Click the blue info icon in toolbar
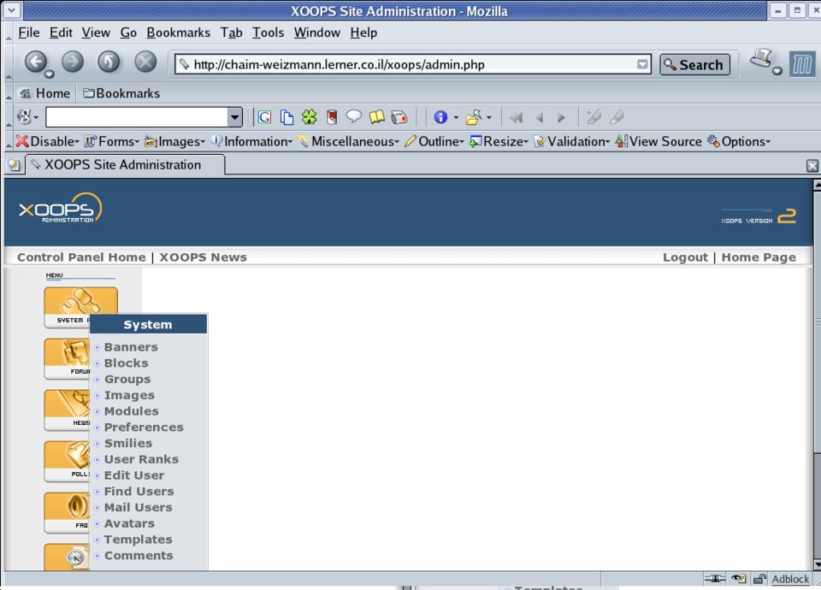 click(440, 117)
